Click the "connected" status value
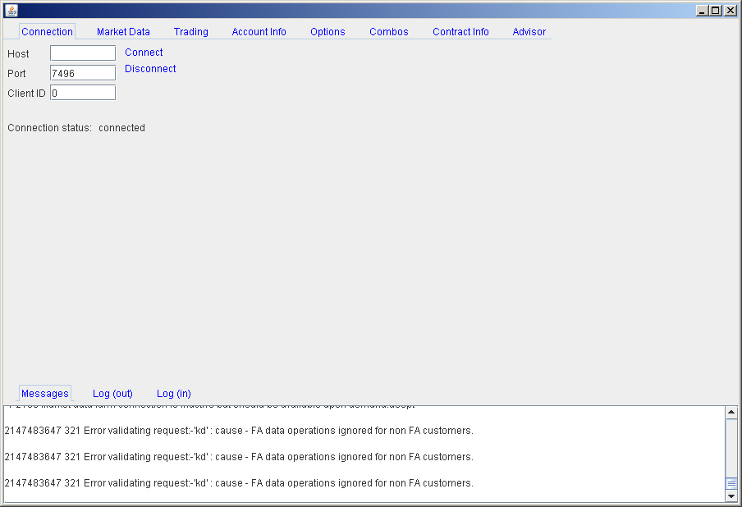The height and width of the screenshot is (507, 742). tap(121, 128)
